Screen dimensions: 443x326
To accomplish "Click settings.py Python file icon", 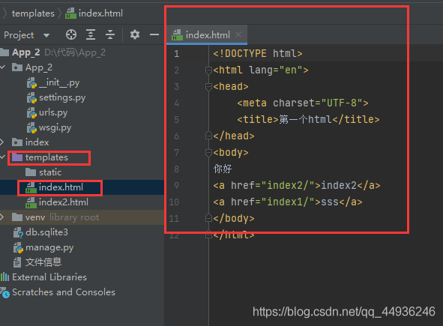I will [x=31, y=97].
